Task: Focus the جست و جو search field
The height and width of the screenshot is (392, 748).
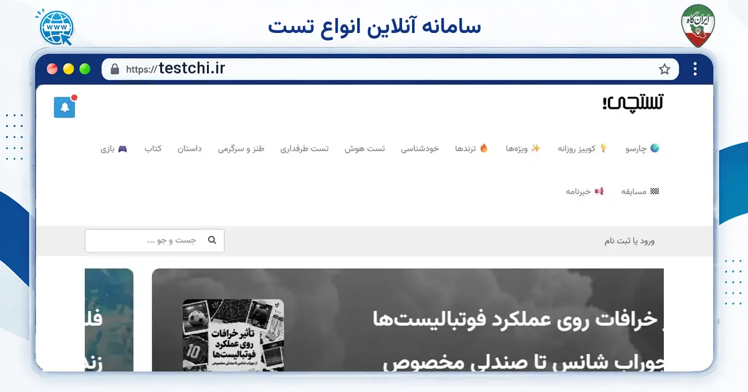Action: pos(155,241)
